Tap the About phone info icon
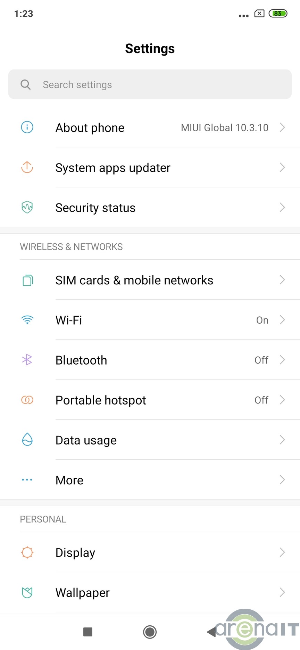Image resolution: width=300 pixels, height=650 pixels. (x=27, y=127)
